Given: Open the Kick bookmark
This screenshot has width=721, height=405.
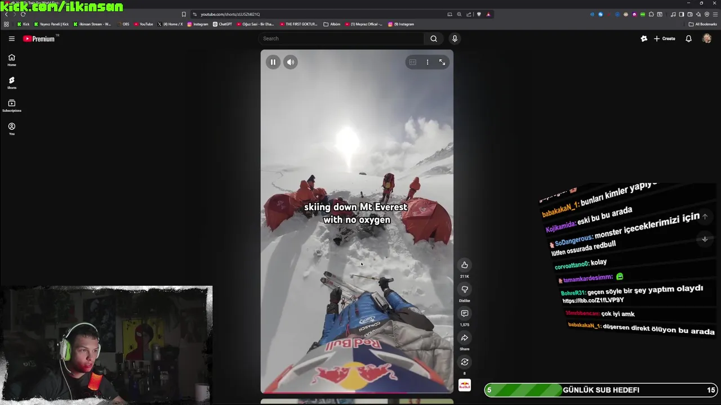Looking at the screenshot, I should point(23,24).
